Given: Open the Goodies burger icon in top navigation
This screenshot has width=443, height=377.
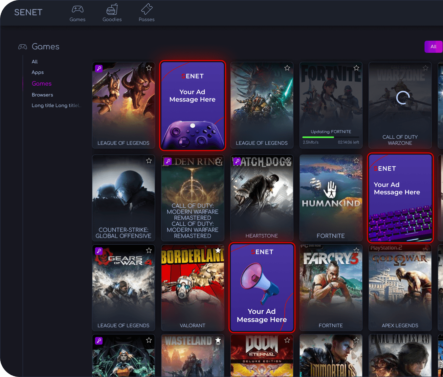Looking at the screenshot, I should [x=112, y=9].
